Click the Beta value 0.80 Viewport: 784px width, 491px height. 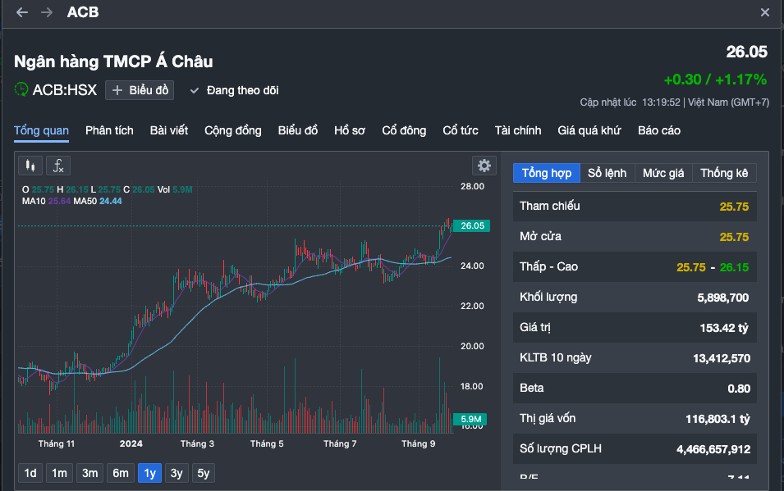[x=739, y=389]
